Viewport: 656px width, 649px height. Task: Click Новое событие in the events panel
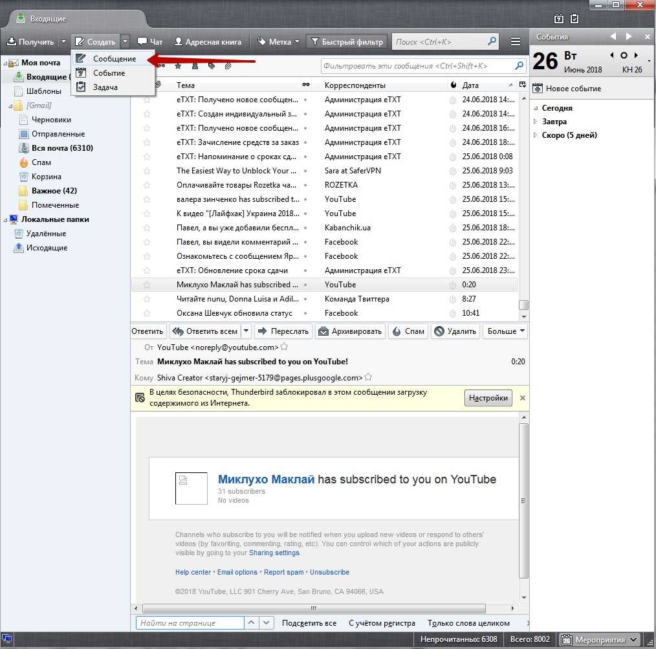pos(567,89)
